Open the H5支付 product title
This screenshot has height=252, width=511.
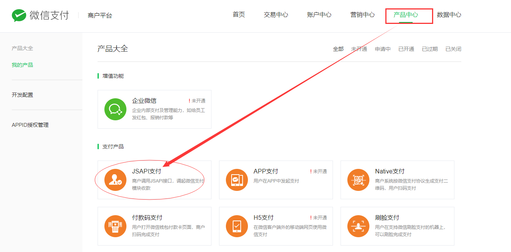(x=263, y=217)
